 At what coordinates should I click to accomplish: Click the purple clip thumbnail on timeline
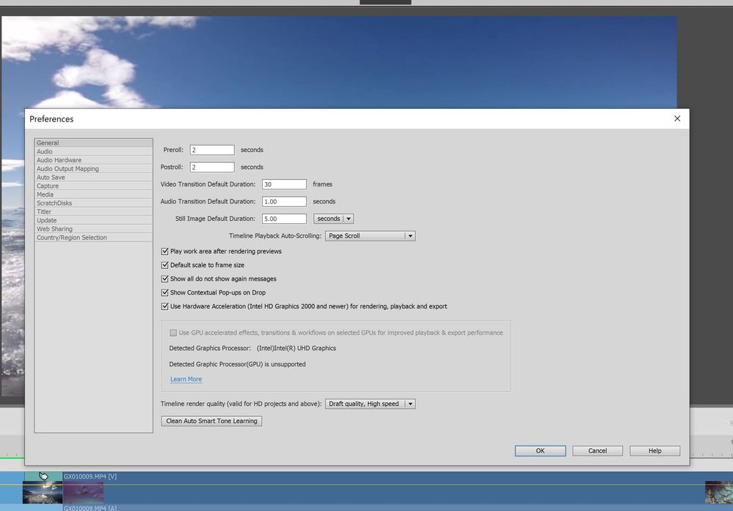click(x=83, y=493)
